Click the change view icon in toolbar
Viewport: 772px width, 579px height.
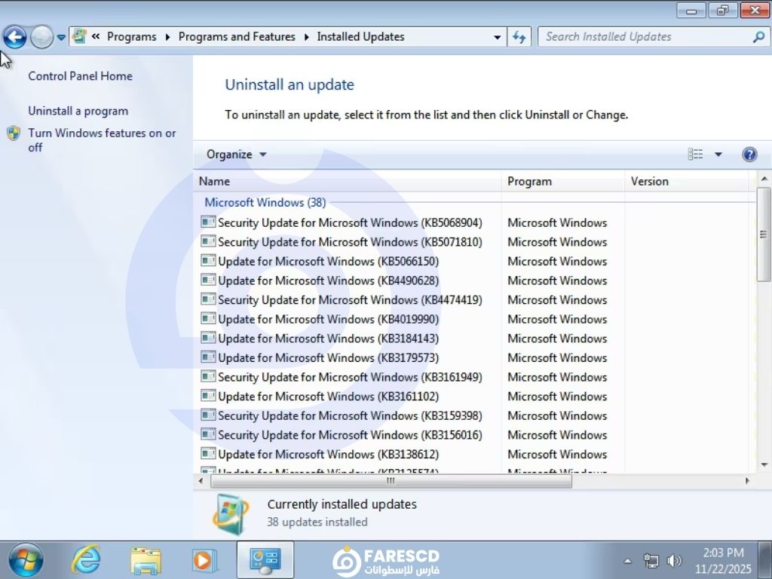point(695,155)
